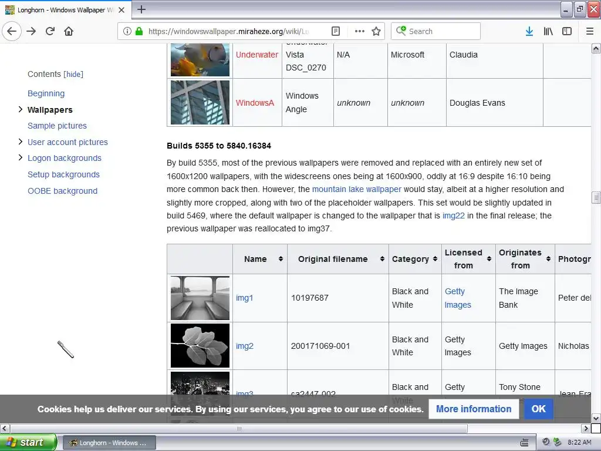601x451 pixels.
Task: Open User account pictures link
Action: tap(67, 142)
